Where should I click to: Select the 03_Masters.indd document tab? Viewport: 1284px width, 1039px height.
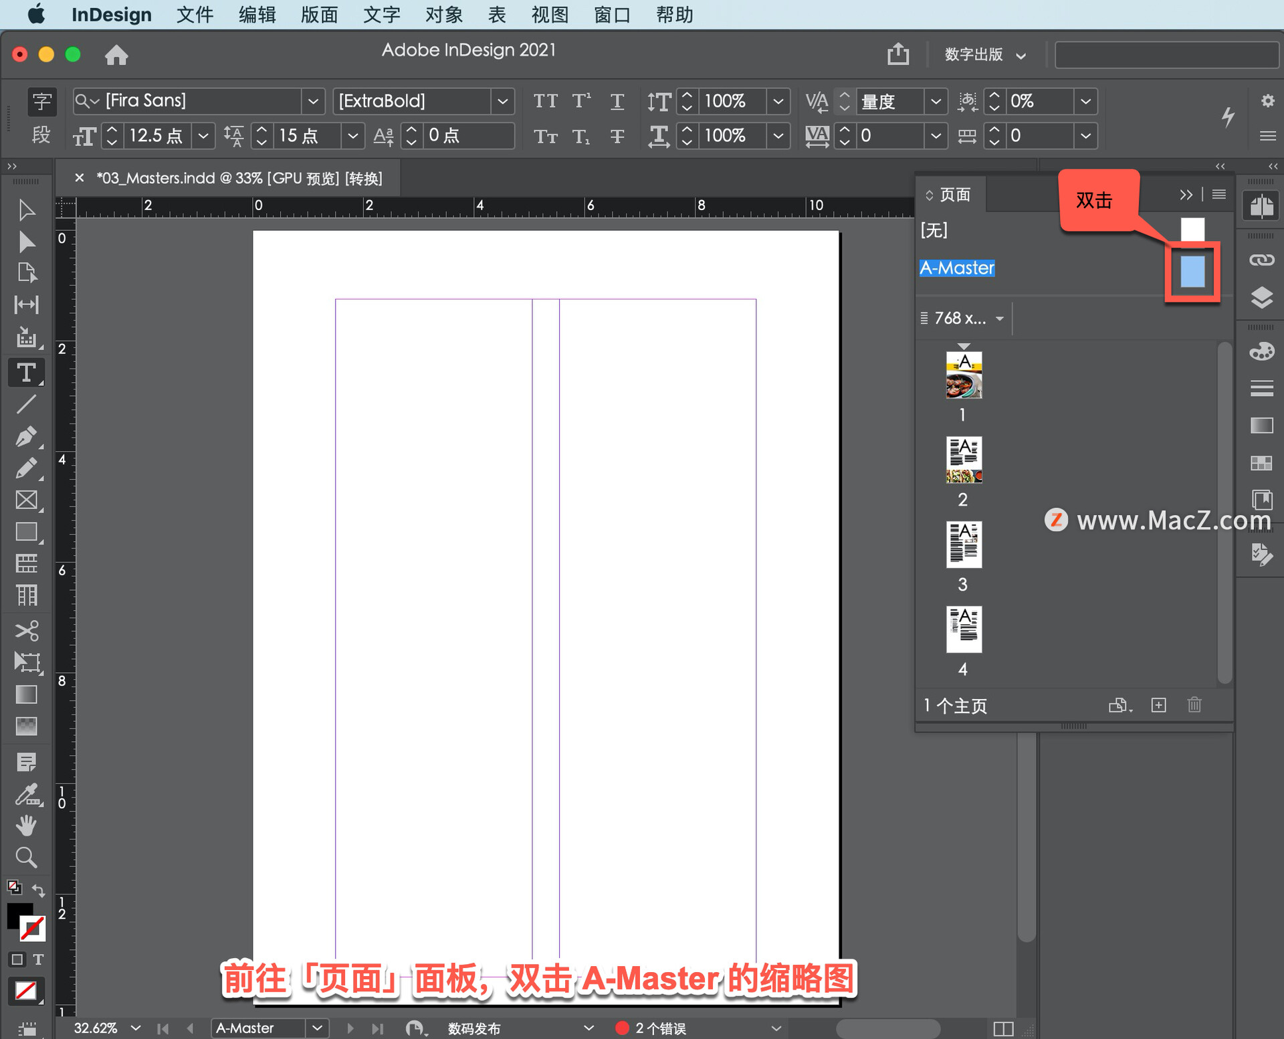click(239, 178)
